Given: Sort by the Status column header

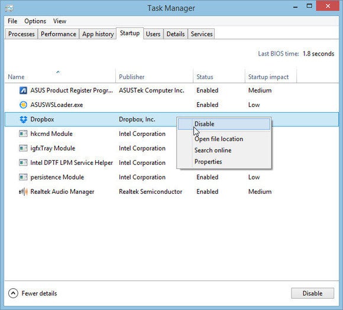Looking at the screenshot, I should [x=219, y=76].
